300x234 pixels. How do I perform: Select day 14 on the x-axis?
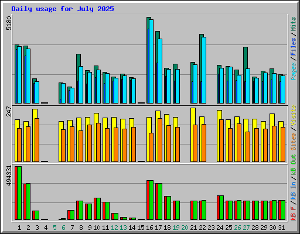click(132, 228)
